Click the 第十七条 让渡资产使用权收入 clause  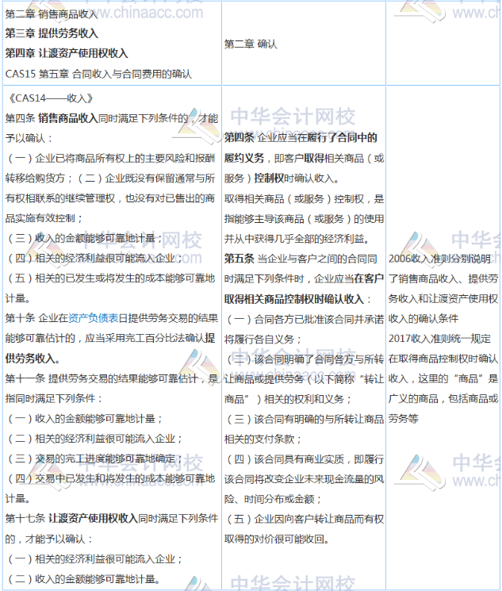coord(111,519)
